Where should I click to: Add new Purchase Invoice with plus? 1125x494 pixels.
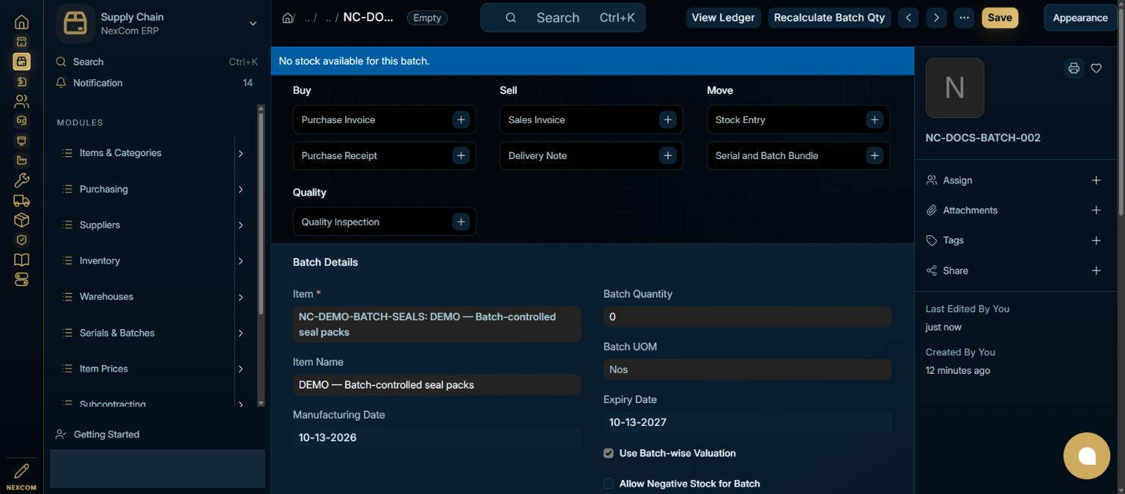pos(461,119)
